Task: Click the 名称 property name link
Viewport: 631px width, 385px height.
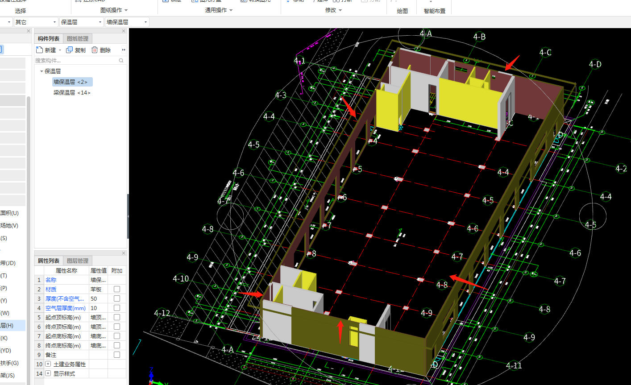Action: click(x=51, y=280)
